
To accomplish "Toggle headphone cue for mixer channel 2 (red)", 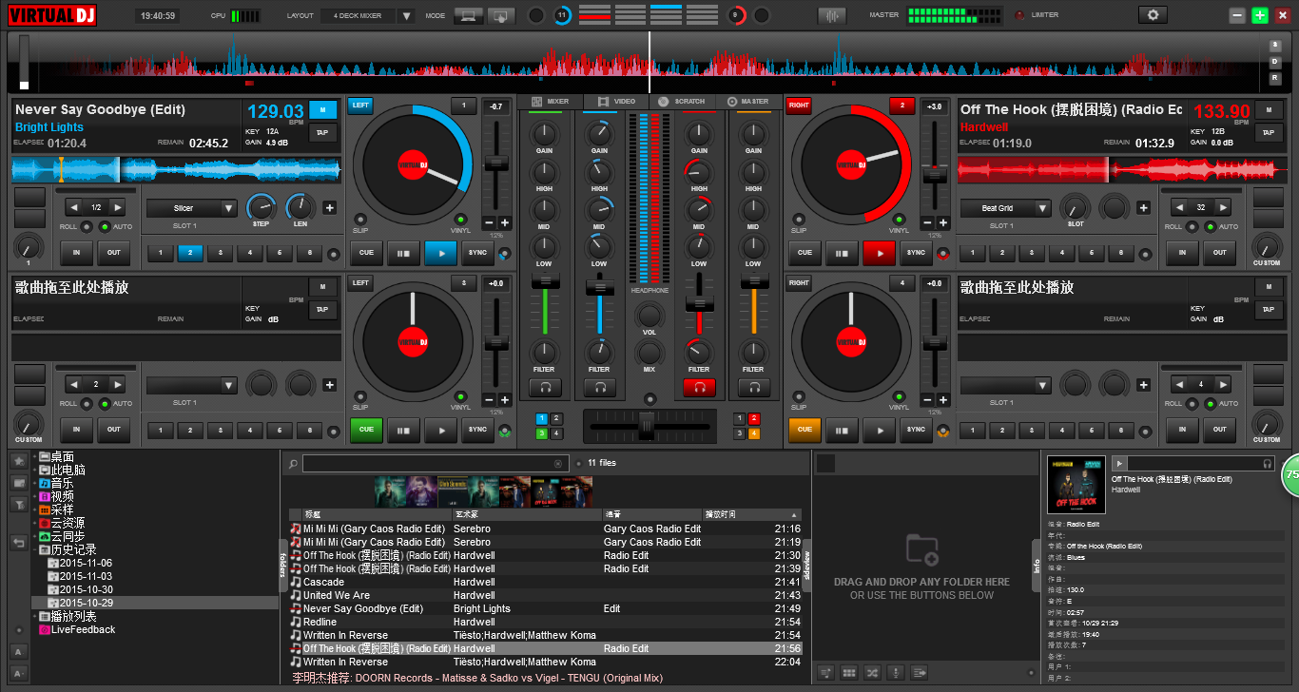I will click(x=699, y=388).
